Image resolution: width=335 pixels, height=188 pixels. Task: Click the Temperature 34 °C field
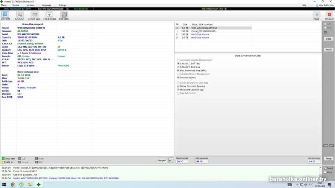click(182, 162)
